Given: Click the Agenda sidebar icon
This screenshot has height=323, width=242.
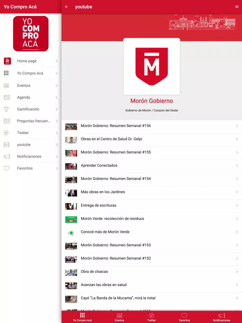Looking at the screenshot, I should tap(7, 98).
